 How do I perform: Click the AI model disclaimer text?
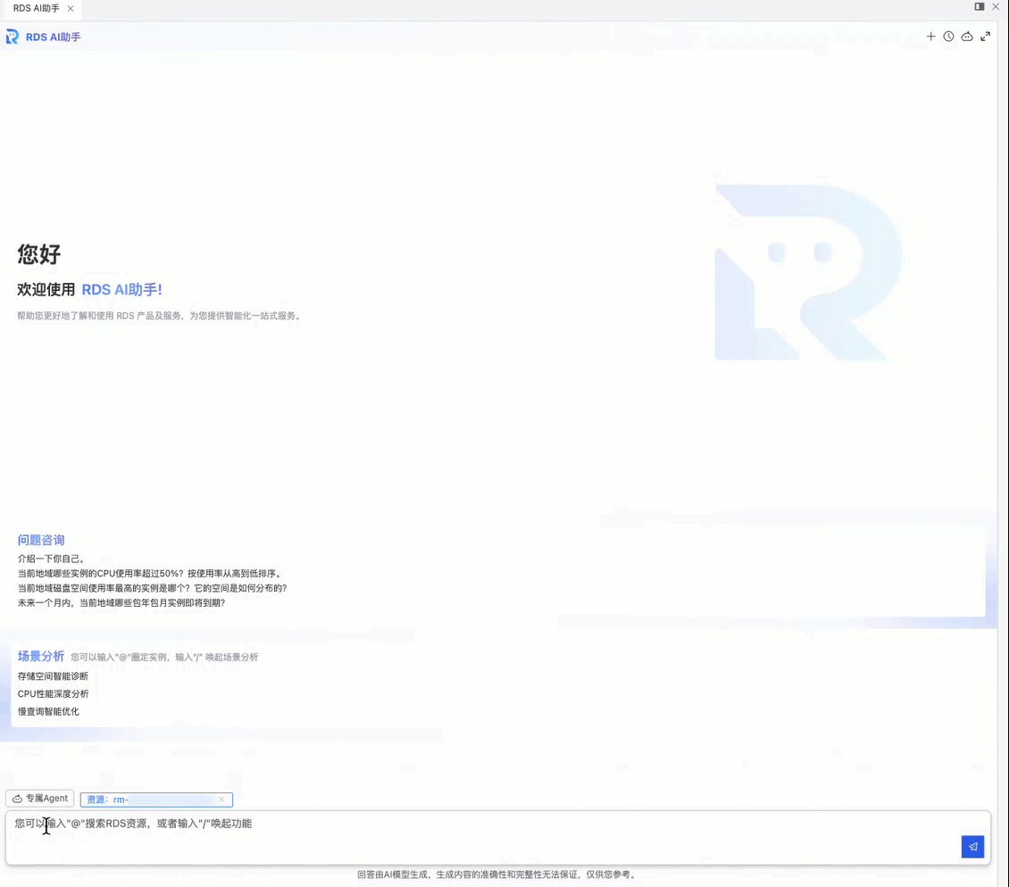click(497, 875)
